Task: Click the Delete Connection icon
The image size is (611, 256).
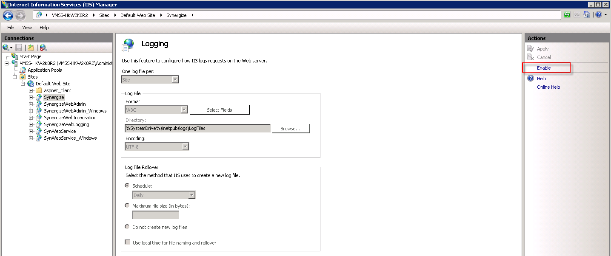Action: point(43,48)
